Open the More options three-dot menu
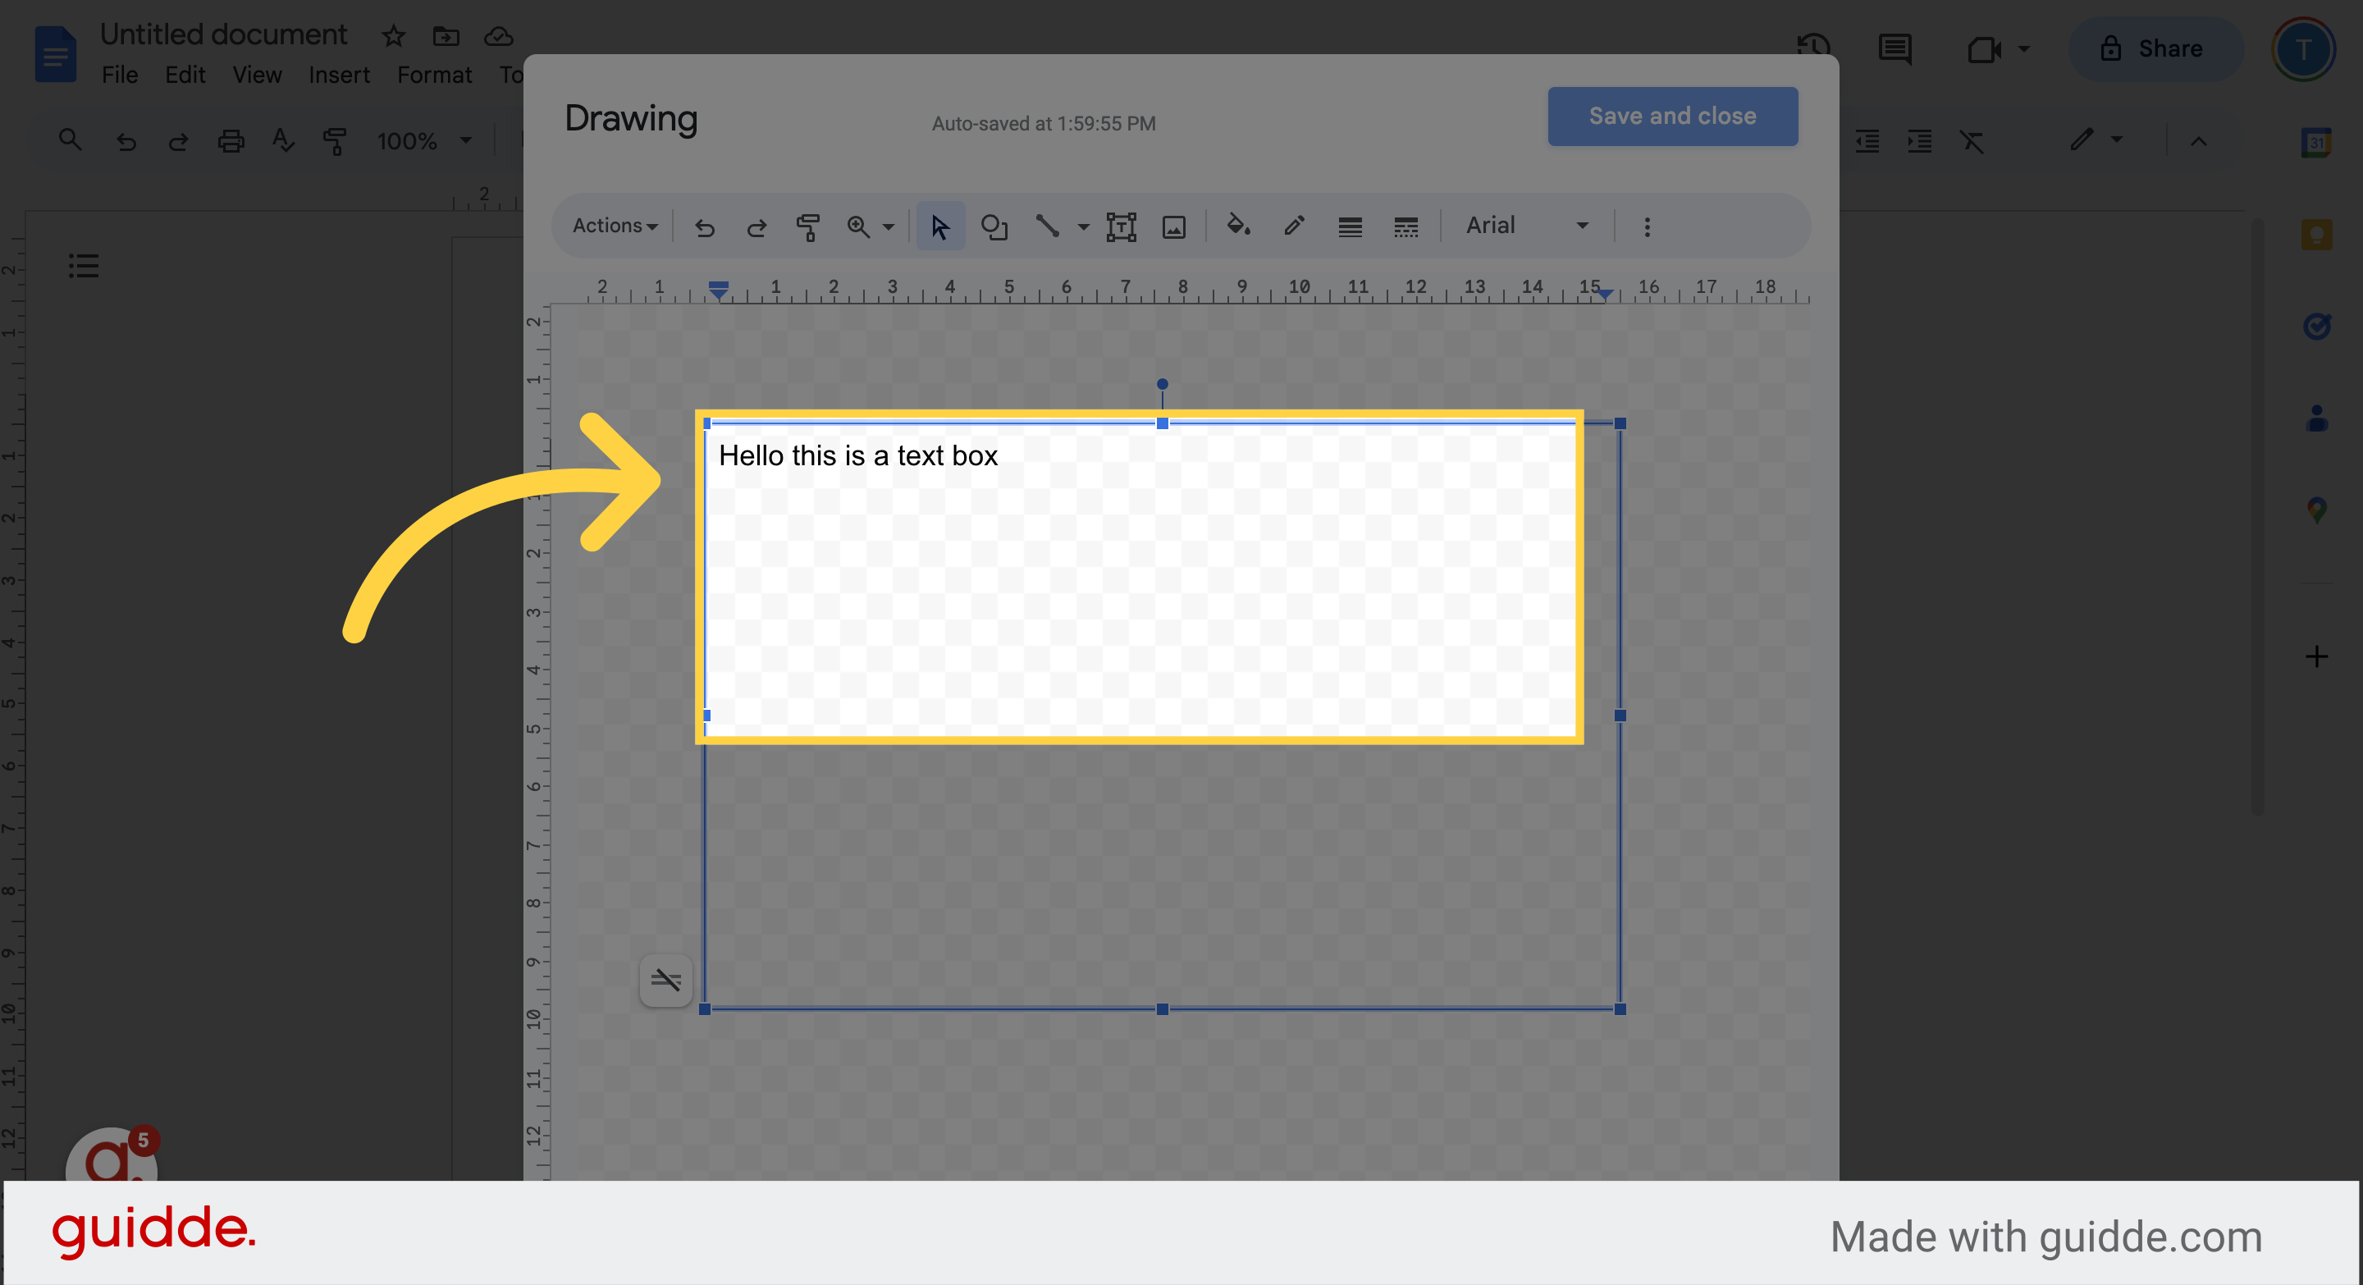 1647,226
